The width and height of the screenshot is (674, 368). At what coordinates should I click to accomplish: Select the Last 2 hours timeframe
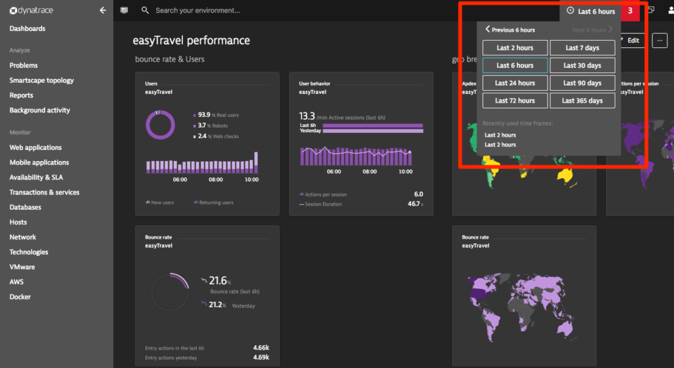(515, 47)
